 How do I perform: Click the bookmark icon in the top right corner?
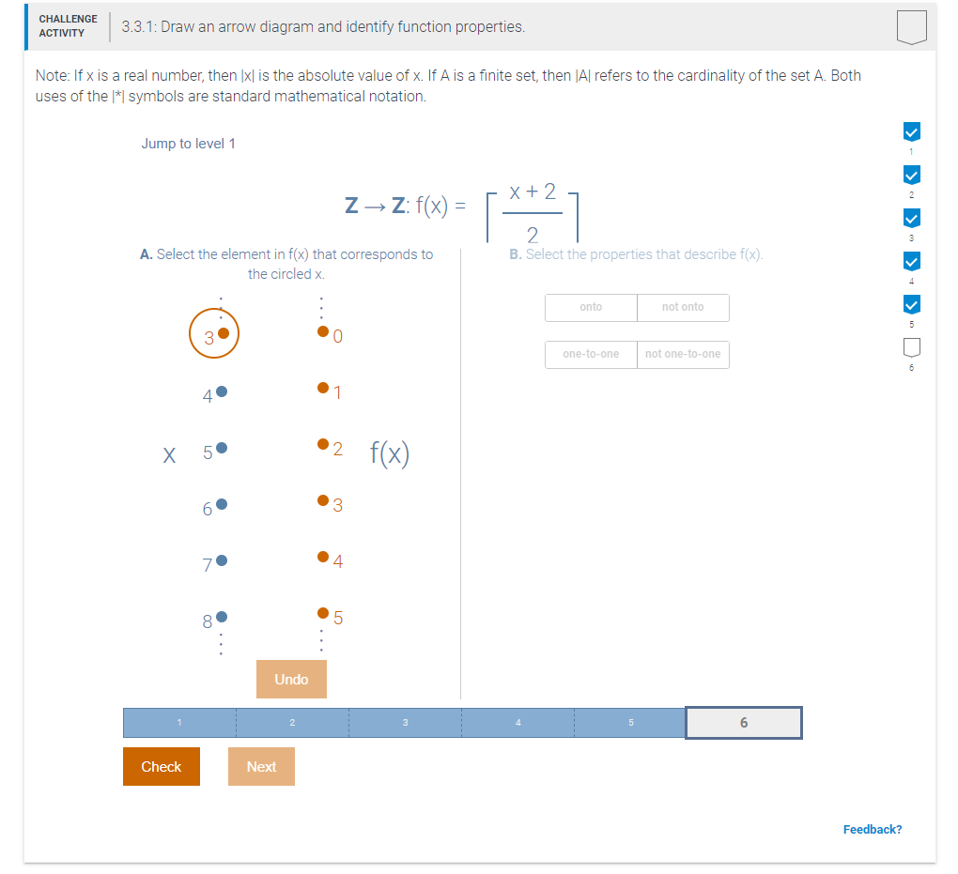(912, 26)
